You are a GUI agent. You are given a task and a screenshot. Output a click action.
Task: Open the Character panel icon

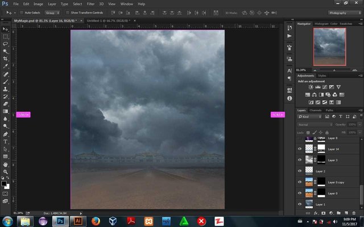(x=289, y=70)
